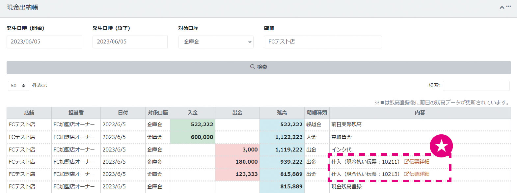Open 伝票詳細 link for slip 10213
517x193 pixels.
click(417, 174)
